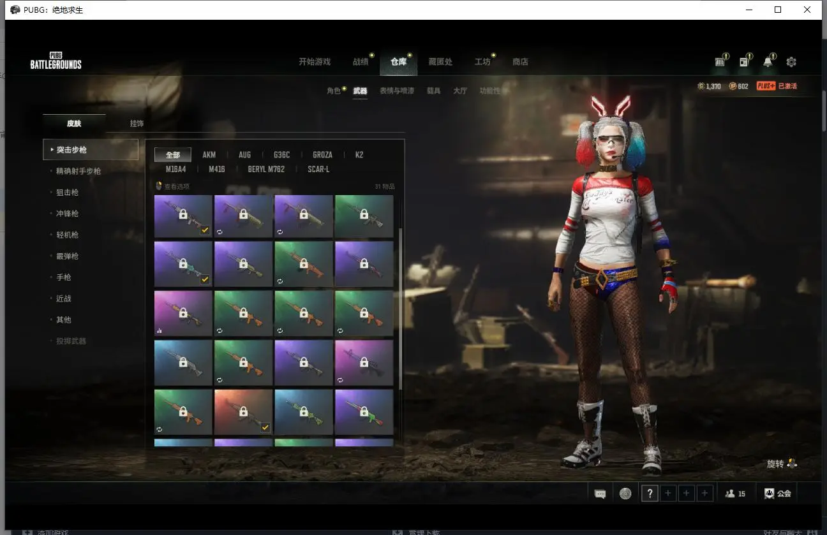
Task: Click the PUBG Battlegrounds logo
Action: pyautogui.click(x=56, y=61)
